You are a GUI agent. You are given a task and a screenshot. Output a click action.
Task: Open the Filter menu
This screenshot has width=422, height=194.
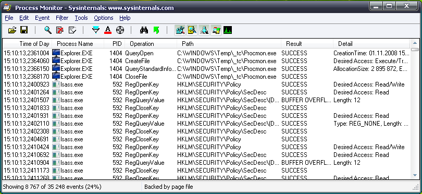pos(62,18)
